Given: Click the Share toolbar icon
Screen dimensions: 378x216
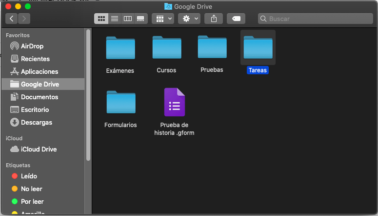Looking at the screenshot, I should point(214,19).
